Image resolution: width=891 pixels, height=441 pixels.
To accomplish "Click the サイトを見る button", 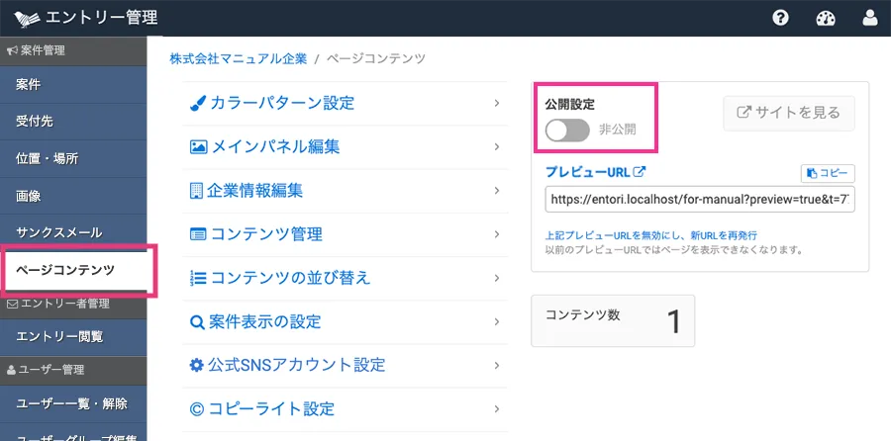I will (788, 113).
